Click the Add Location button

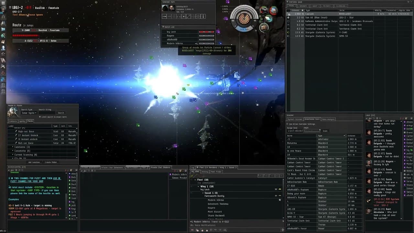pos(34,162)
